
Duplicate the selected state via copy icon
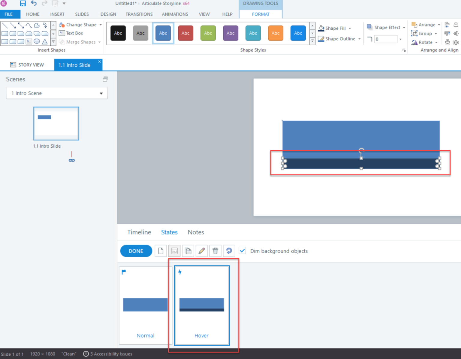(x=188, y=251)
